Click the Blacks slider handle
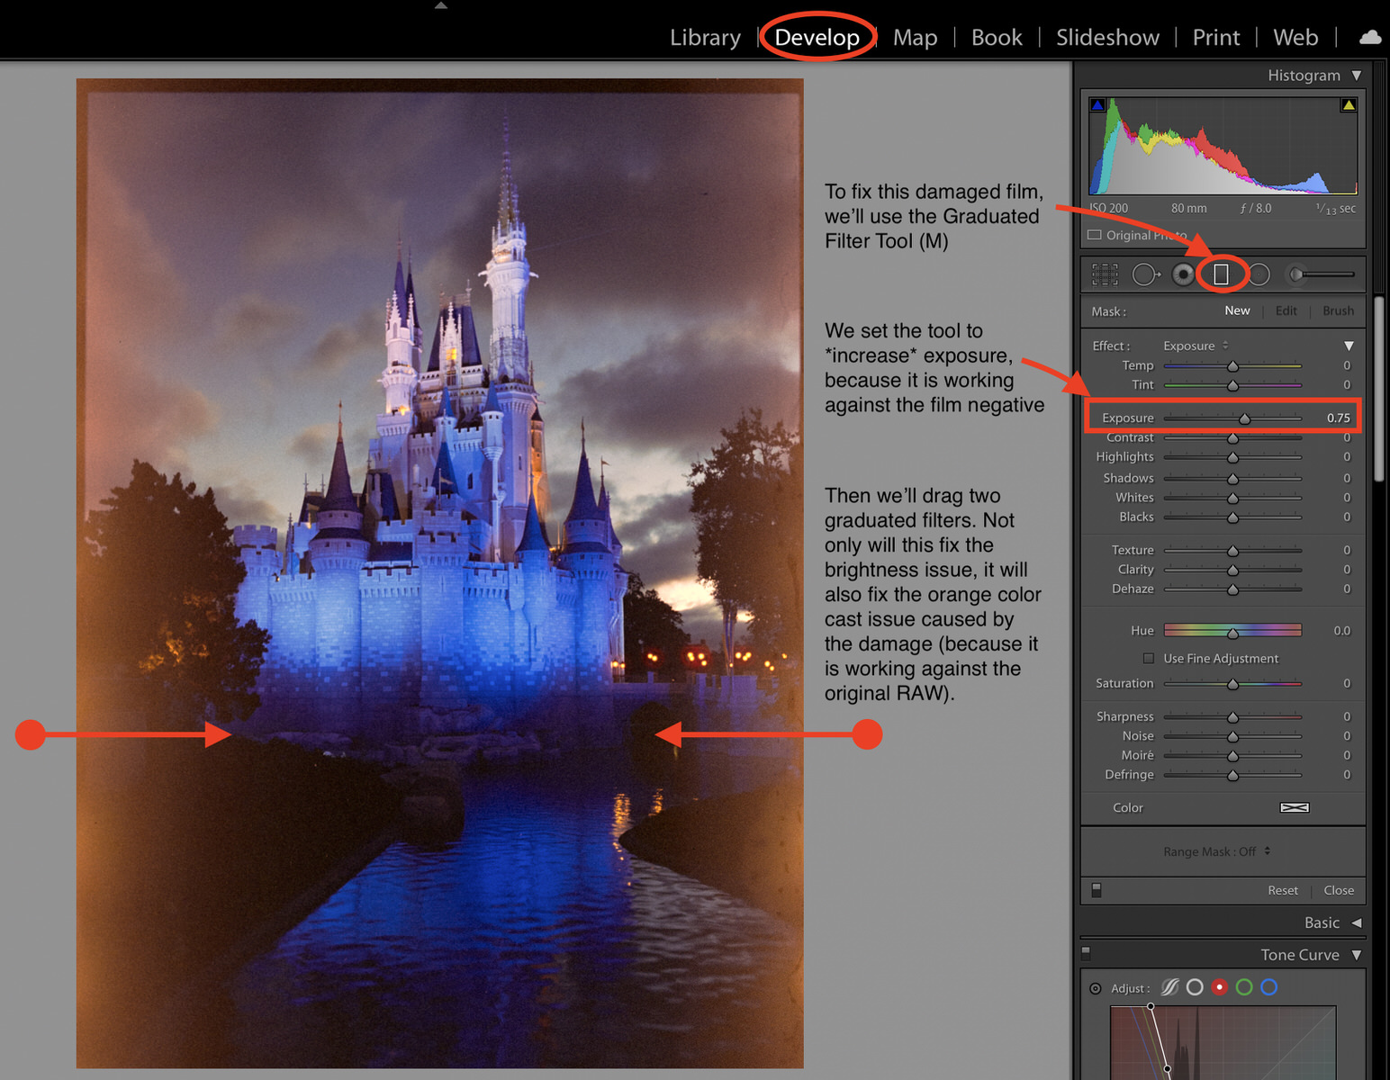1390x1080 pixels. tap(1232, 517)
